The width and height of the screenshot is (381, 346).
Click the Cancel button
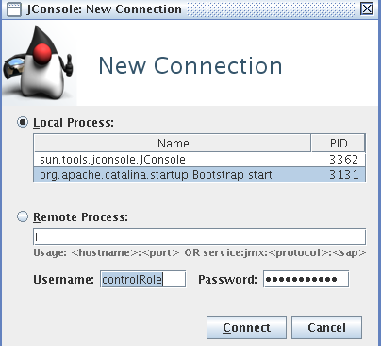(x=326, y=328)
